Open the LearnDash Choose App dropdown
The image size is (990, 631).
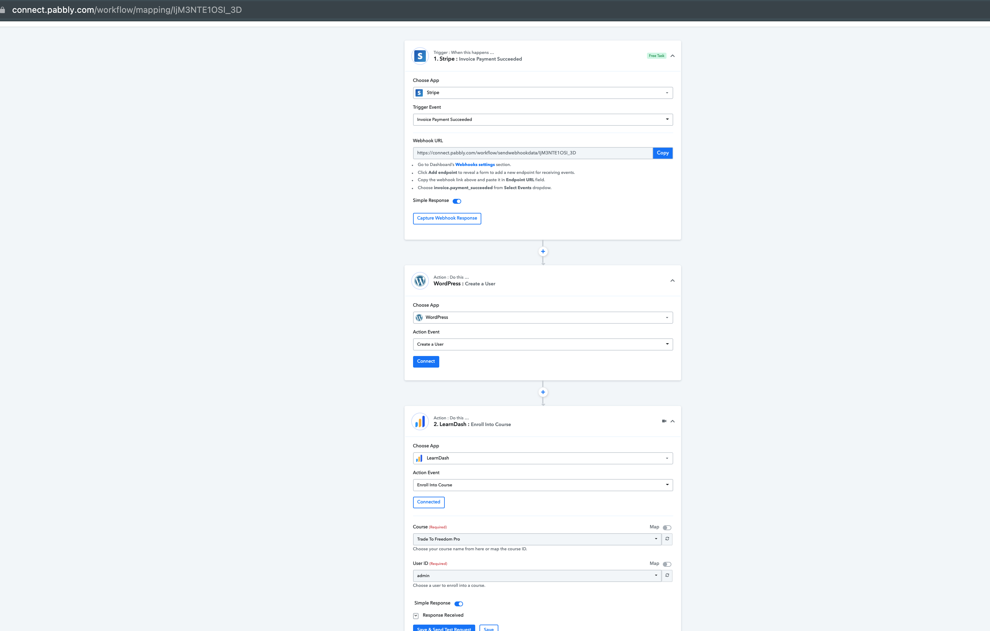[543, 458]
